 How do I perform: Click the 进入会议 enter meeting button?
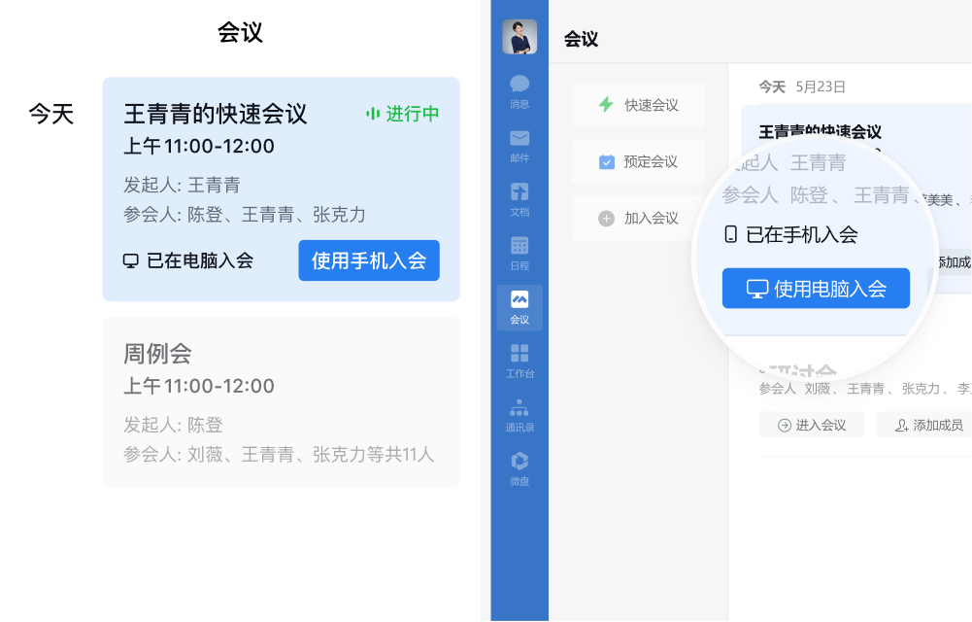pos(812,425)
